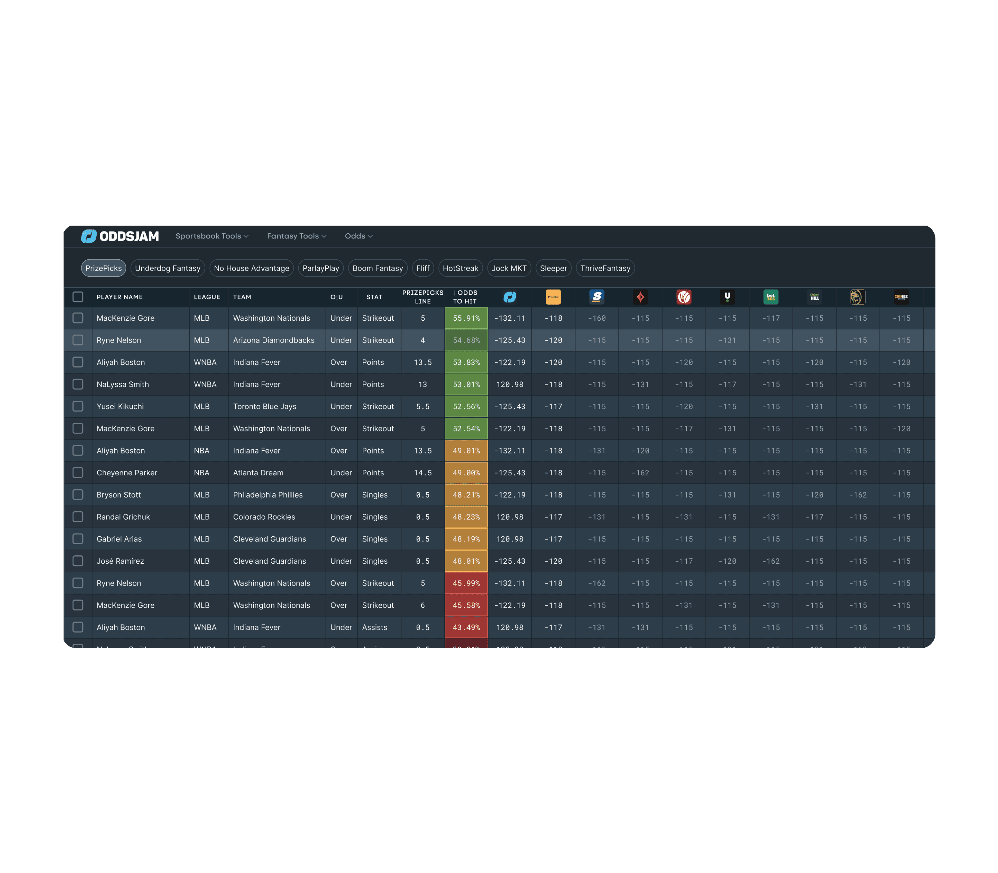Click theScore sportsbook icon
Image resolution: width=998 pixels, height=873 pixels.
[x=597, y=297]
